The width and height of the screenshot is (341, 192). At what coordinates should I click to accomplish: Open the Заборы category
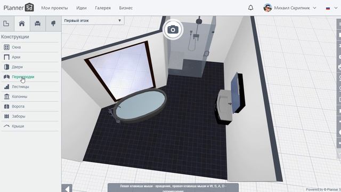pos(30,116)
